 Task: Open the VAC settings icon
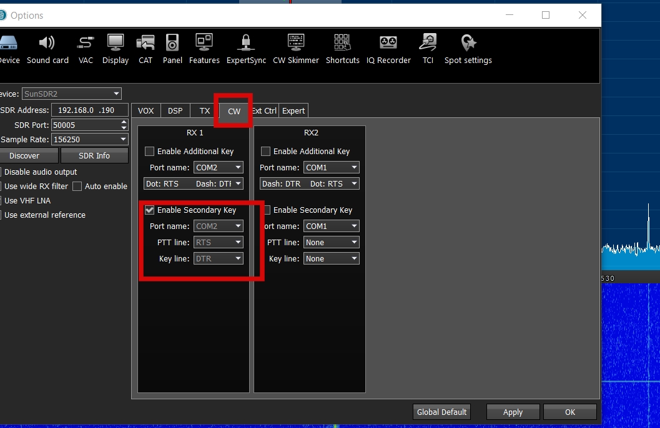point(86,49)
